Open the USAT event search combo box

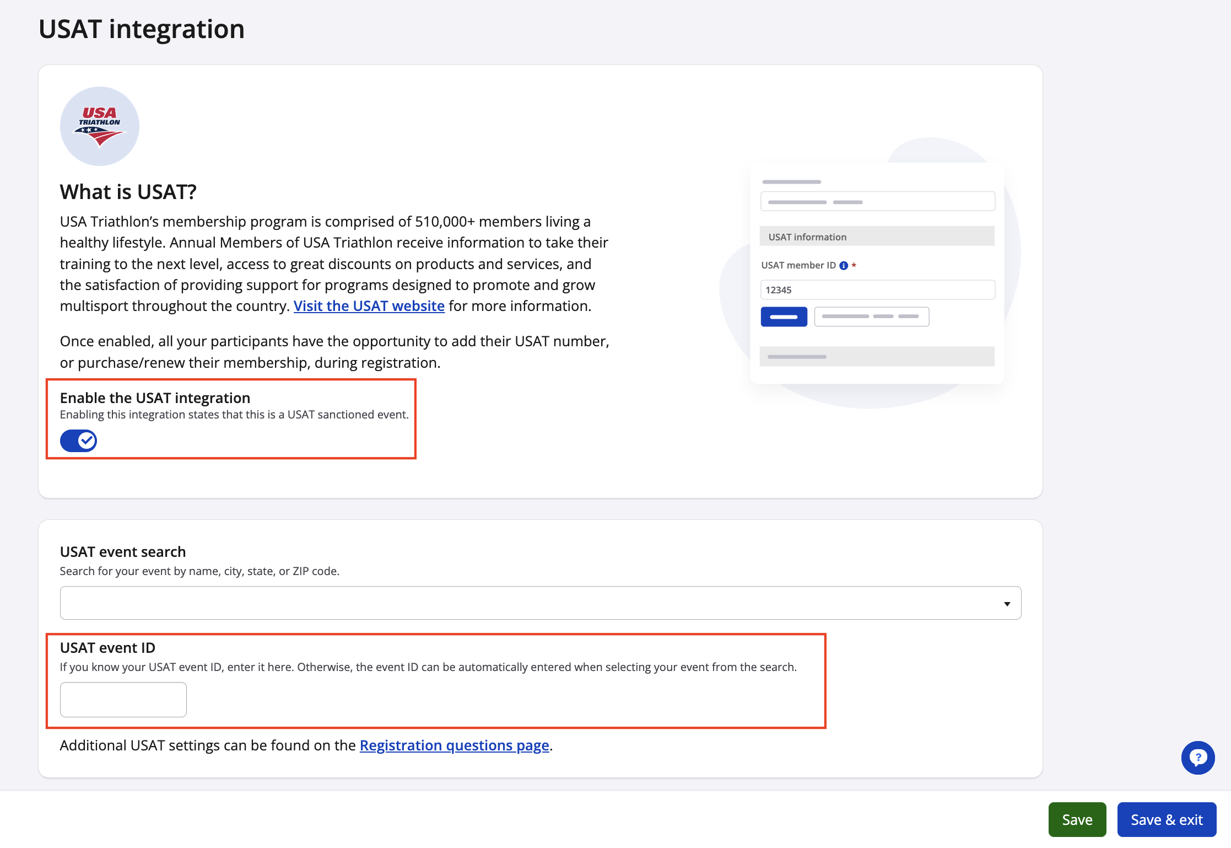tap(529, 603)
